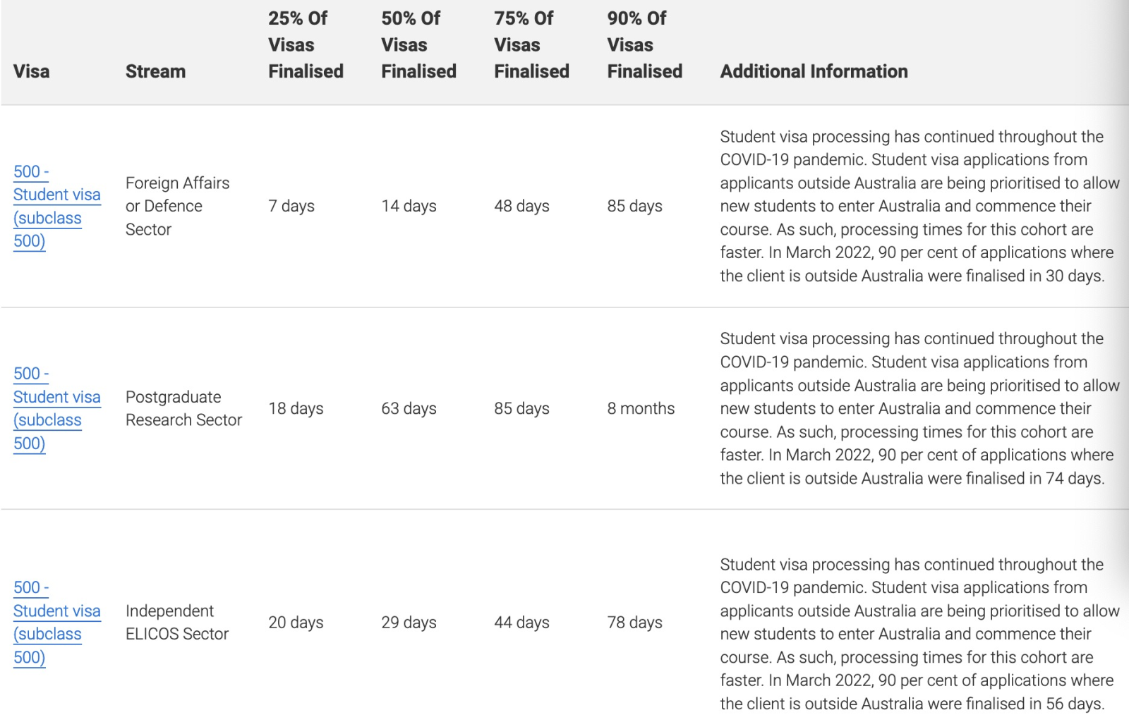Screen dimensions: 1129x722
Task: Click the 90% Of Visas Finalised header
Action: 644,45
